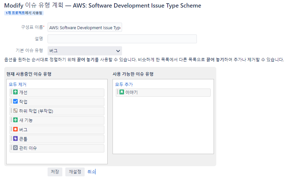This screenshot has width=293, height=178.
Task: Select the 개선 issue type text
Action: [x=23, y=92]
